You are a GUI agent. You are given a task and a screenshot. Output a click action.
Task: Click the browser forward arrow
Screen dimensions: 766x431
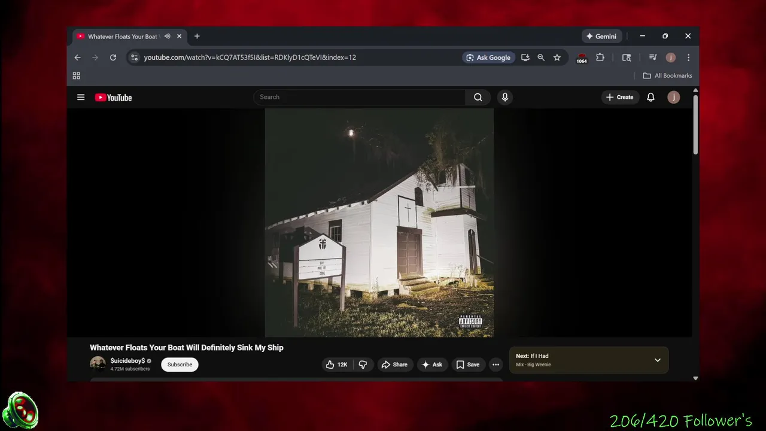95,57
